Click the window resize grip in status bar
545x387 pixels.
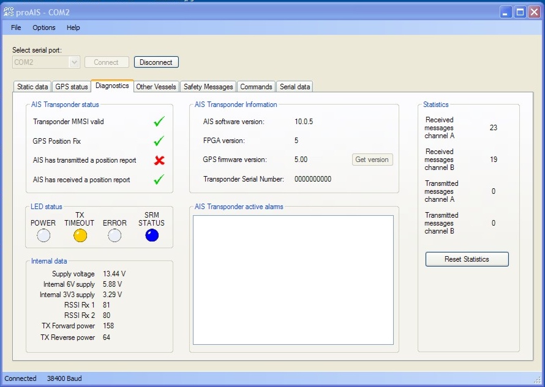[x=537, y=380]
